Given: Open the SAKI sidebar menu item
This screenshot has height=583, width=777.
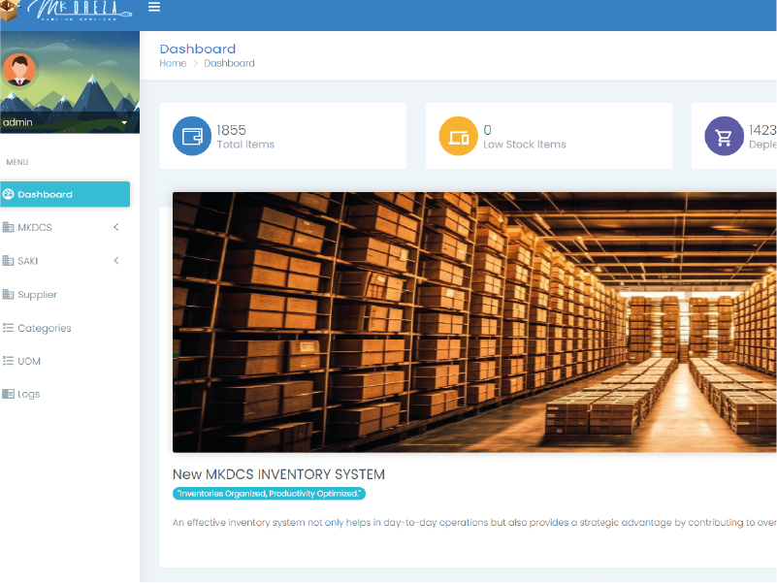Looking at the screenshot, I should click(x=65, y=261).
